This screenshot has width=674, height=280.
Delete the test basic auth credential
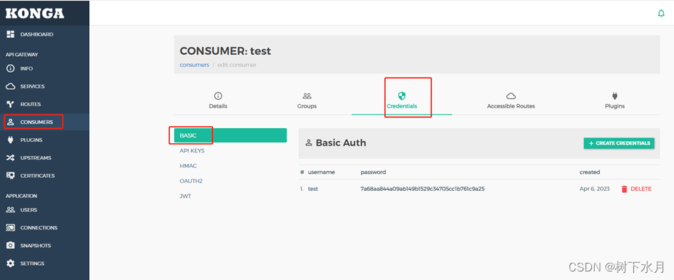(x=636, y=189)
